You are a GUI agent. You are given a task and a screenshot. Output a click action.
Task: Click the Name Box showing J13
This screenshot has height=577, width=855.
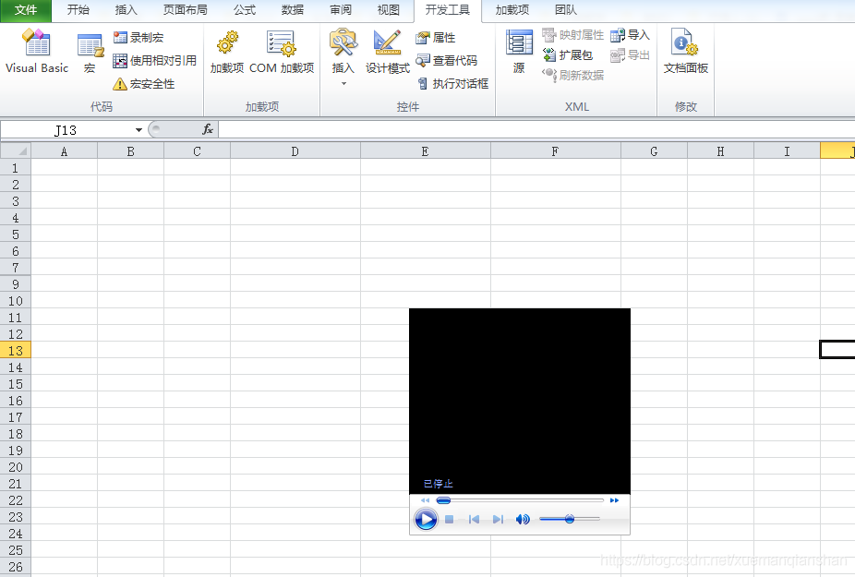pyautogui.click(x=66, y=130)
